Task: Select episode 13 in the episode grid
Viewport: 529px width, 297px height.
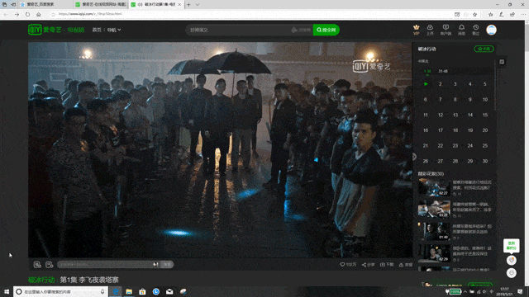Action: point(455,115)
